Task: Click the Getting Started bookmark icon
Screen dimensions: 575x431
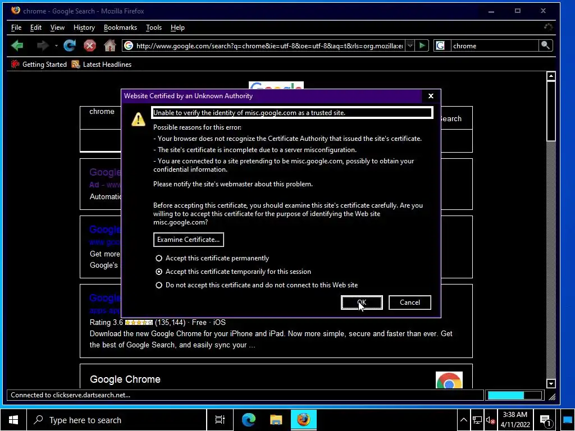Action: (15, 65)
